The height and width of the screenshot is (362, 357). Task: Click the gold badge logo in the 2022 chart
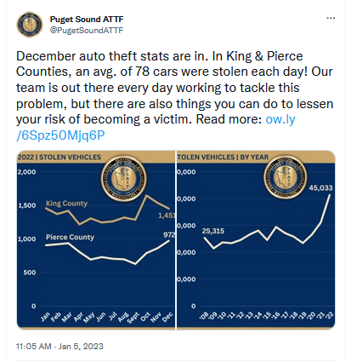pos(124,179)
